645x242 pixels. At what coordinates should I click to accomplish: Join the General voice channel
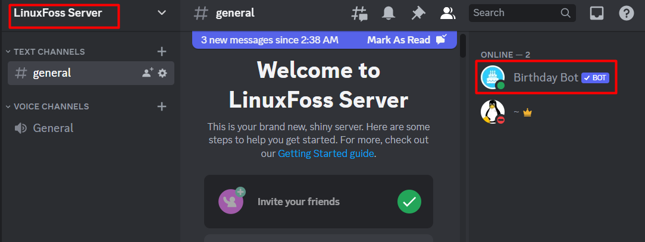tap(91, 128)
